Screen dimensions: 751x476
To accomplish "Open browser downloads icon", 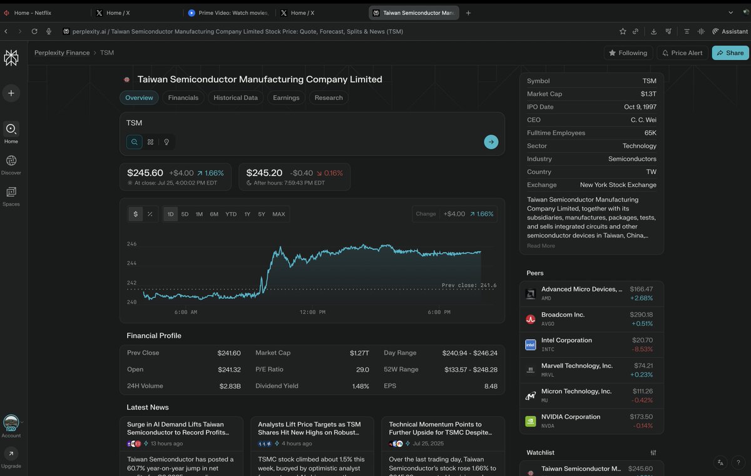I will pyautogui.click(x=653, y=31).
